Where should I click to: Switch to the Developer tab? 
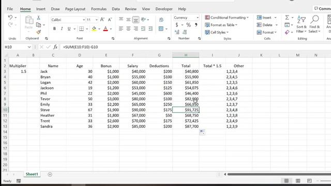[x=164, y=9]
